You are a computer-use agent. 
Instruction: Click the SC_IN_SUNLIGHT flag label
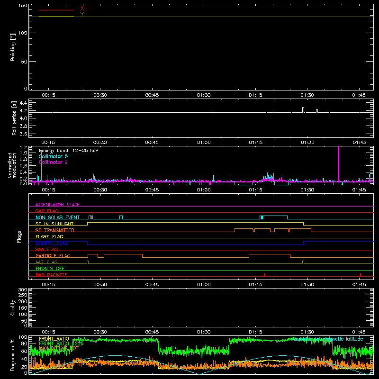pyautogui.click(x=54, y=224)
